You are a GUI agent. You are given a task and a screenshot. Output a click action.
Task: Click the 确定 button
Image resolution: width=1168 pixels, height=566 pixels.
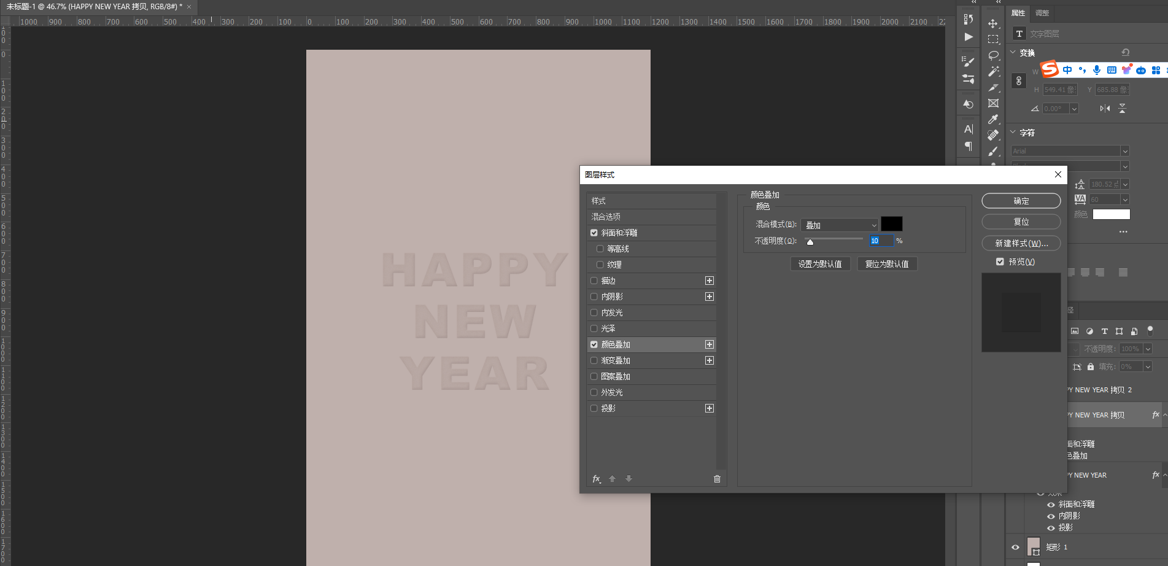click(1021, 201)
